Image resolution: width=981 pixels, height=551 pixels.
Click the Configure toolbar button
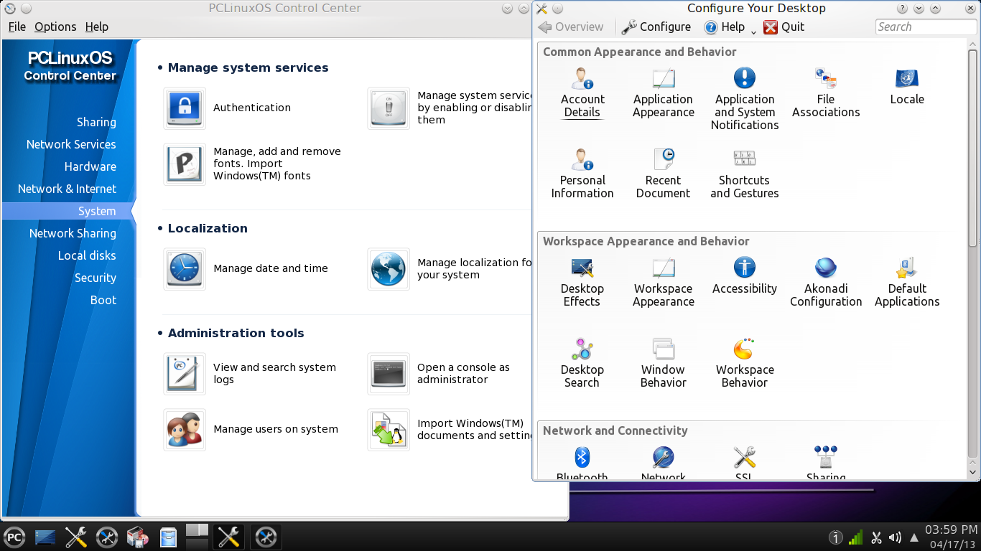(656, 27)
